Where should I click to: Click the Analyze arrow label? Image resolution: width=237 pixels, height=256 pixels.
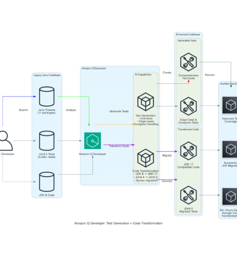tap(71, 110)
